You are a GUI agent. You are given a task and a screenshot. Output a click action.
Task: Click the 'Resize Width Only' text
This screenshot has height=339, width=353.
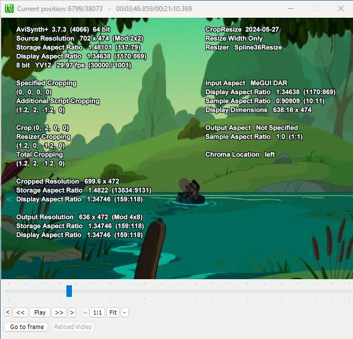coord(234,39)
